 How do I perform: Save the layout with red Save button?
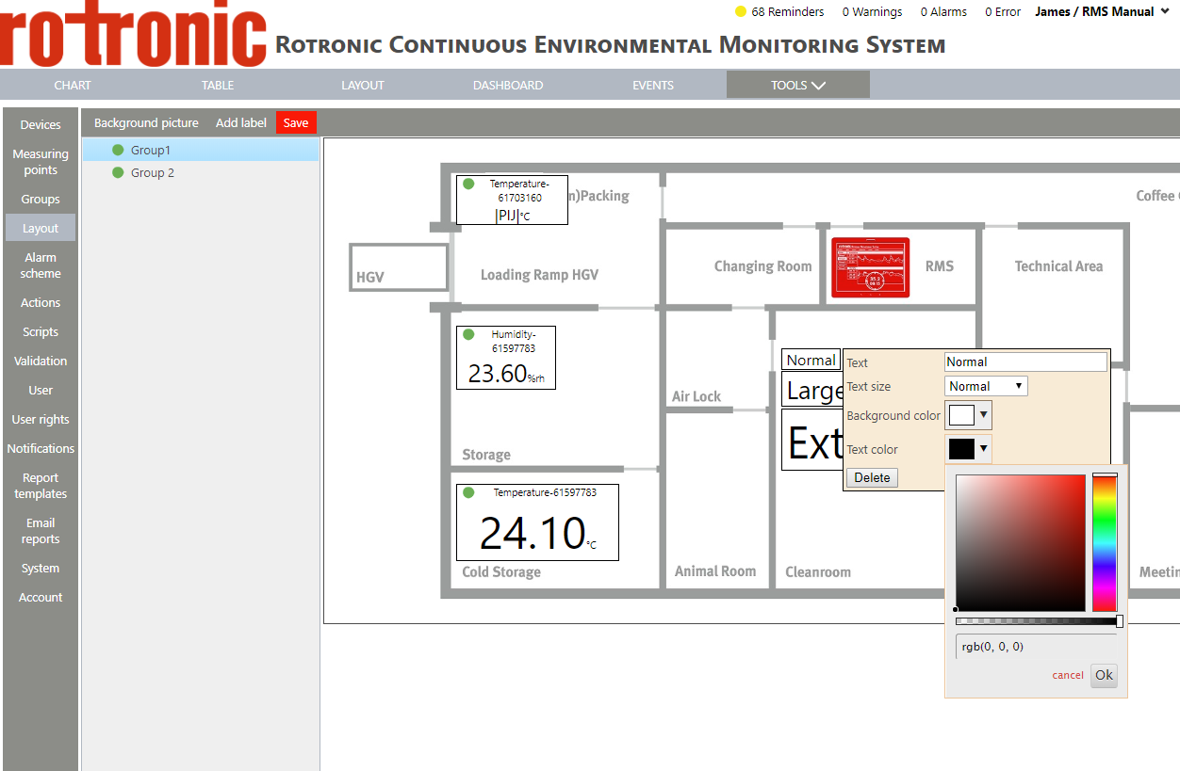(296, 122)
